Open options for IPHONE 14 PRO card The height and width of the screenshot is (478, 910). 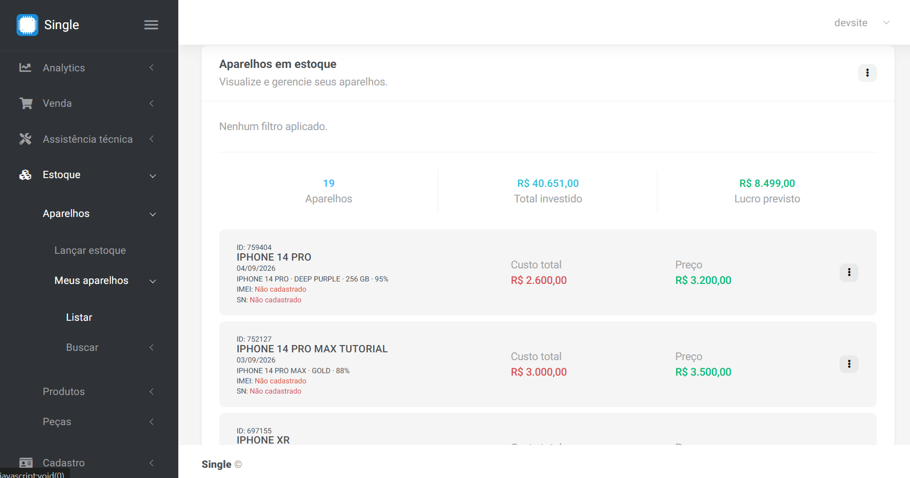point(849,272)
